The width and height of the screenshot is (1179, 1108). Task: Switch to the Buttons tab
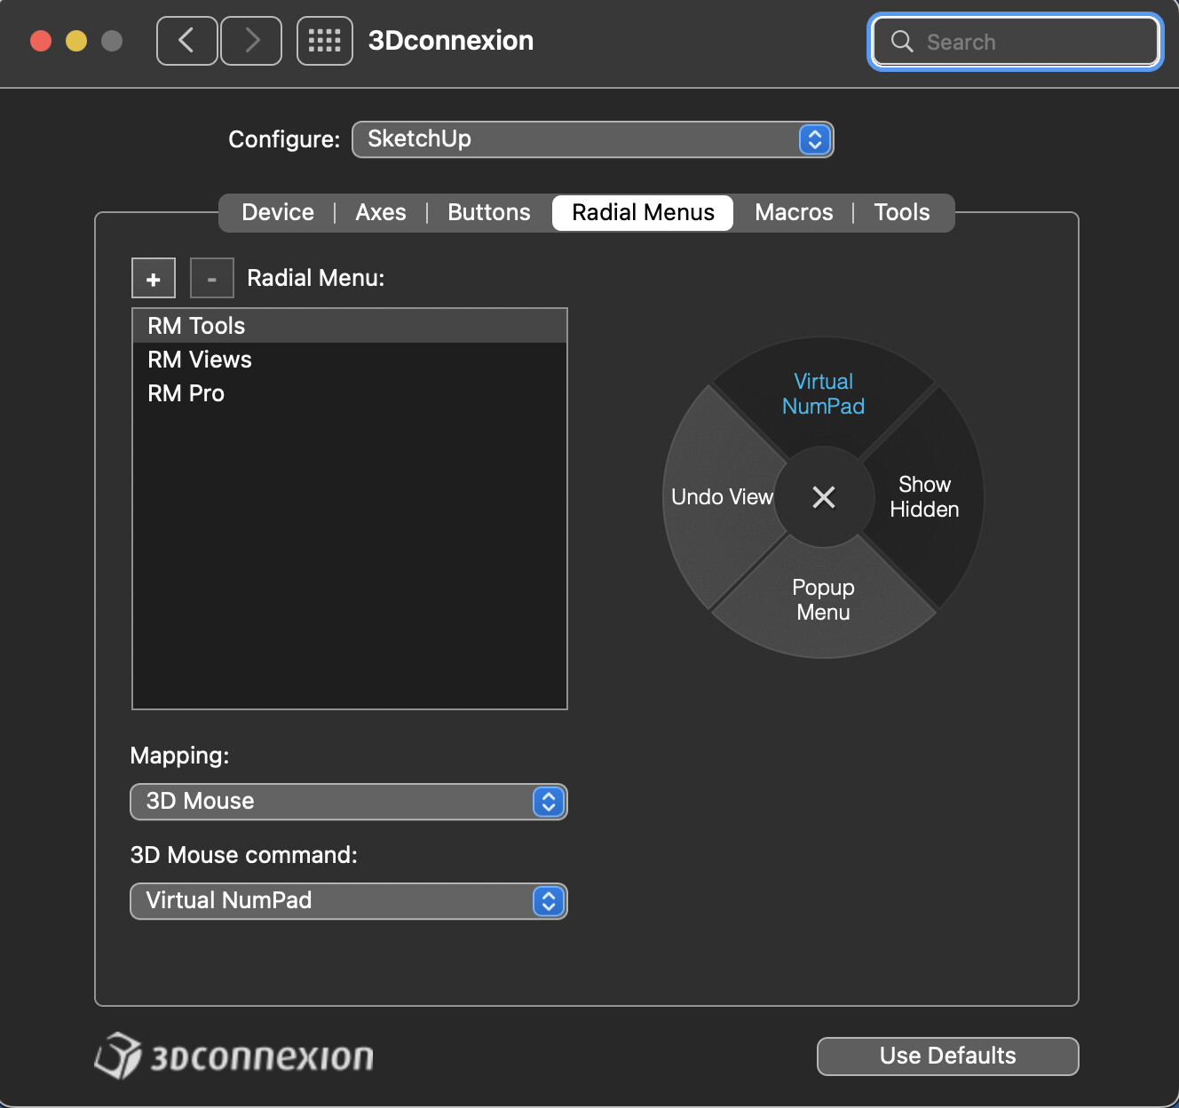(x=489, y=213)
